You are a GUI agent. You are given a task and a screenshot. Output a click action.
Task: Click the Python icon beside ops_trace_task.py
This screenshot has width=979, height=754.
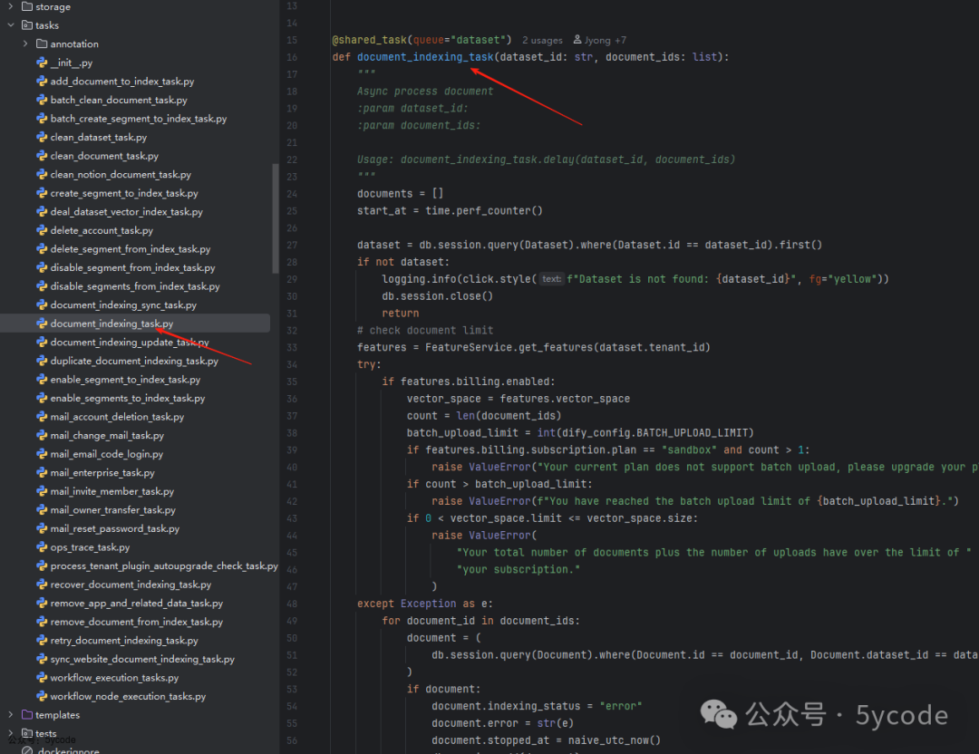pyautogui.click(x=42, y=547)
